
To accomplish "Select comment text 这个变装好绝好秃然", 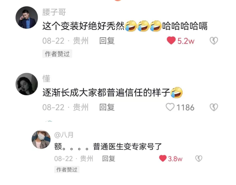I will coord(83,26).
